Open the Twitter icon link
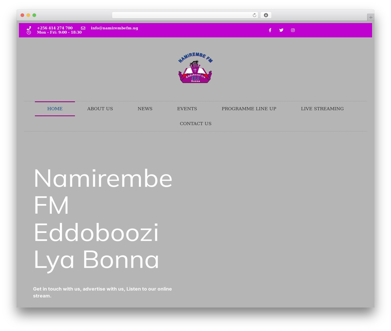This screenshot has height=331, width=391. tap(281, 30)
